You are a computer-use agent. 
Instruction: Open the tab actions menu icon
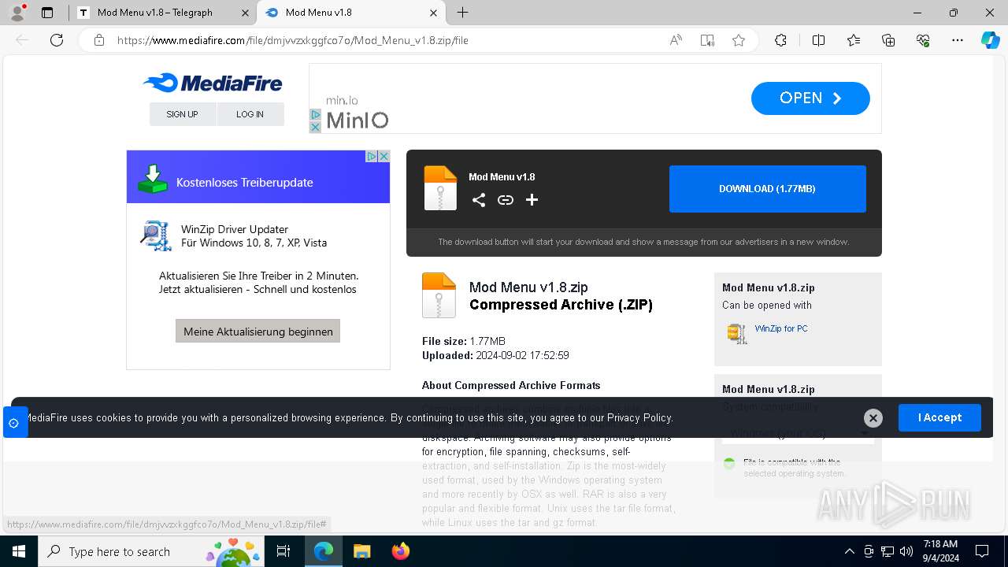click(x=47, y=13)
